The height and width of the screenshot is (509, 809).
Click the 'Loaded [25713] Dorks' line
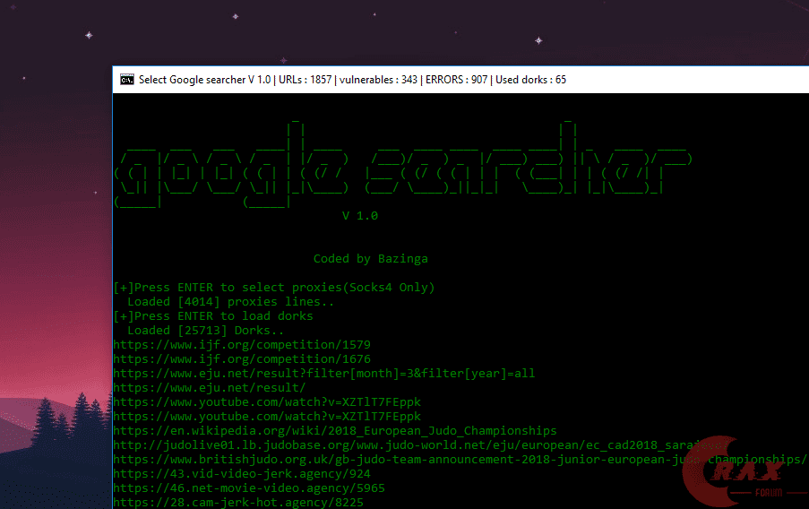pyautogui.click(x=205, y=331)
